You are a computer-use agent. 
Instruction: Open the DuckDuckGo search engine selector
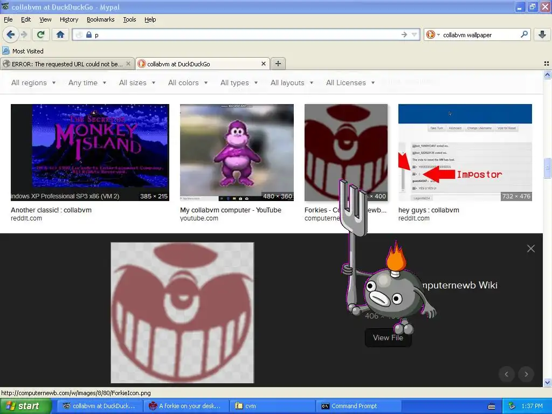click(433, 34)
